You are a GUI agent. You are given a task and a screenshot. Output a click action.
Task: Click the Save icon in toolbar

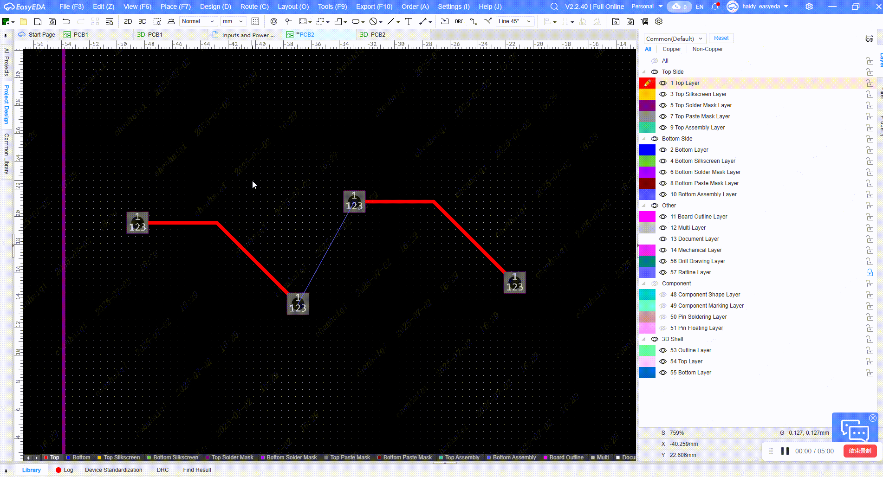pyautogui.click(x=38, y=21)
